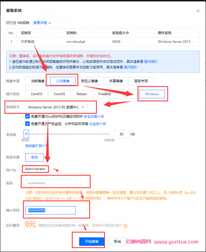Click the info icon beside payment note
The height and width of the screenshot is (252, 206).
[125, 226]
